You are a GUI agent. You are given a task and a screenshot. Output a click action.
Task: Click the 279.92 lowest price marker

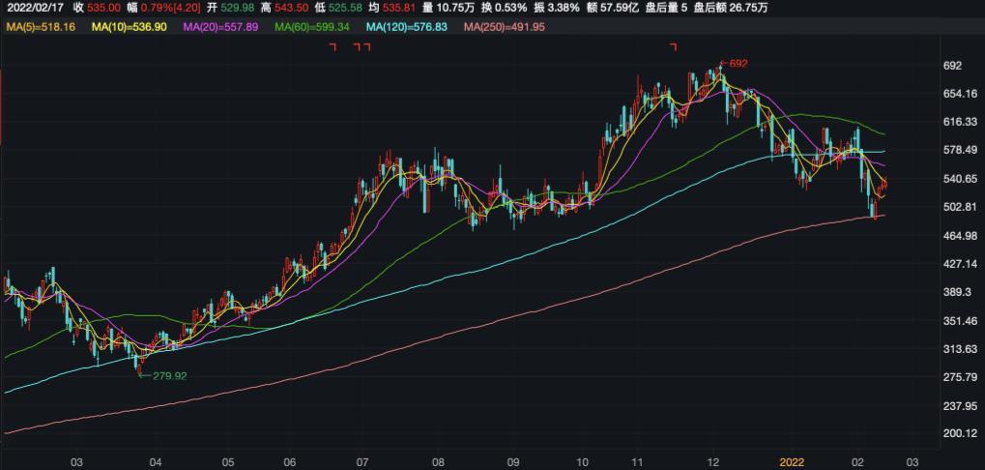click(x=162, y=376)
